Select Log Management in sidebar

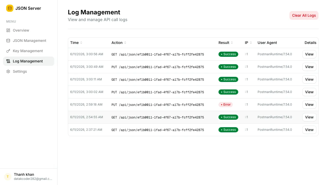(x=29, y=61)
